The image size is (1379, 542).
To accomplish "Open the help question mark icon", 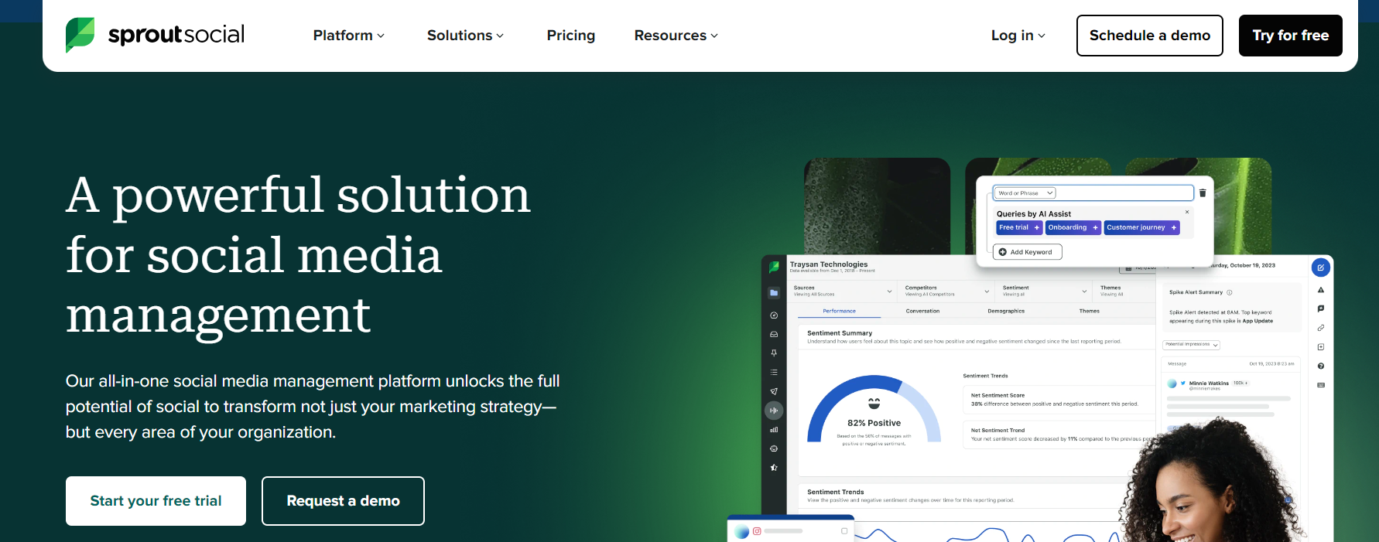I will coord(1320,366).
